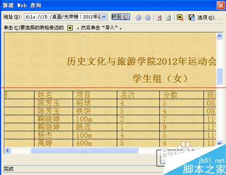Click the horizontal scrollbar thumb

tap(85, 150)
